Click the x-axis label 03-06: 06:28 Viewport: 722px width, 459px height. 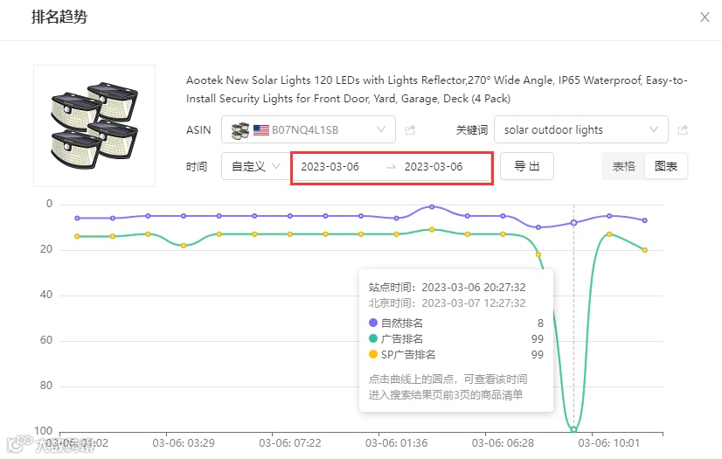(503, 443)
